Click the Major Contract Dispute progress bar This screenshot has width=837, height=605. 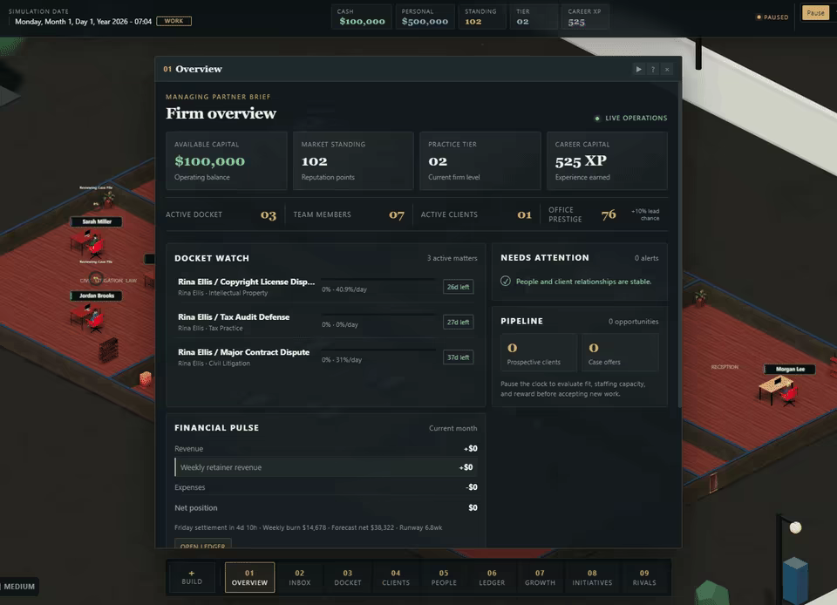(378, 350)
